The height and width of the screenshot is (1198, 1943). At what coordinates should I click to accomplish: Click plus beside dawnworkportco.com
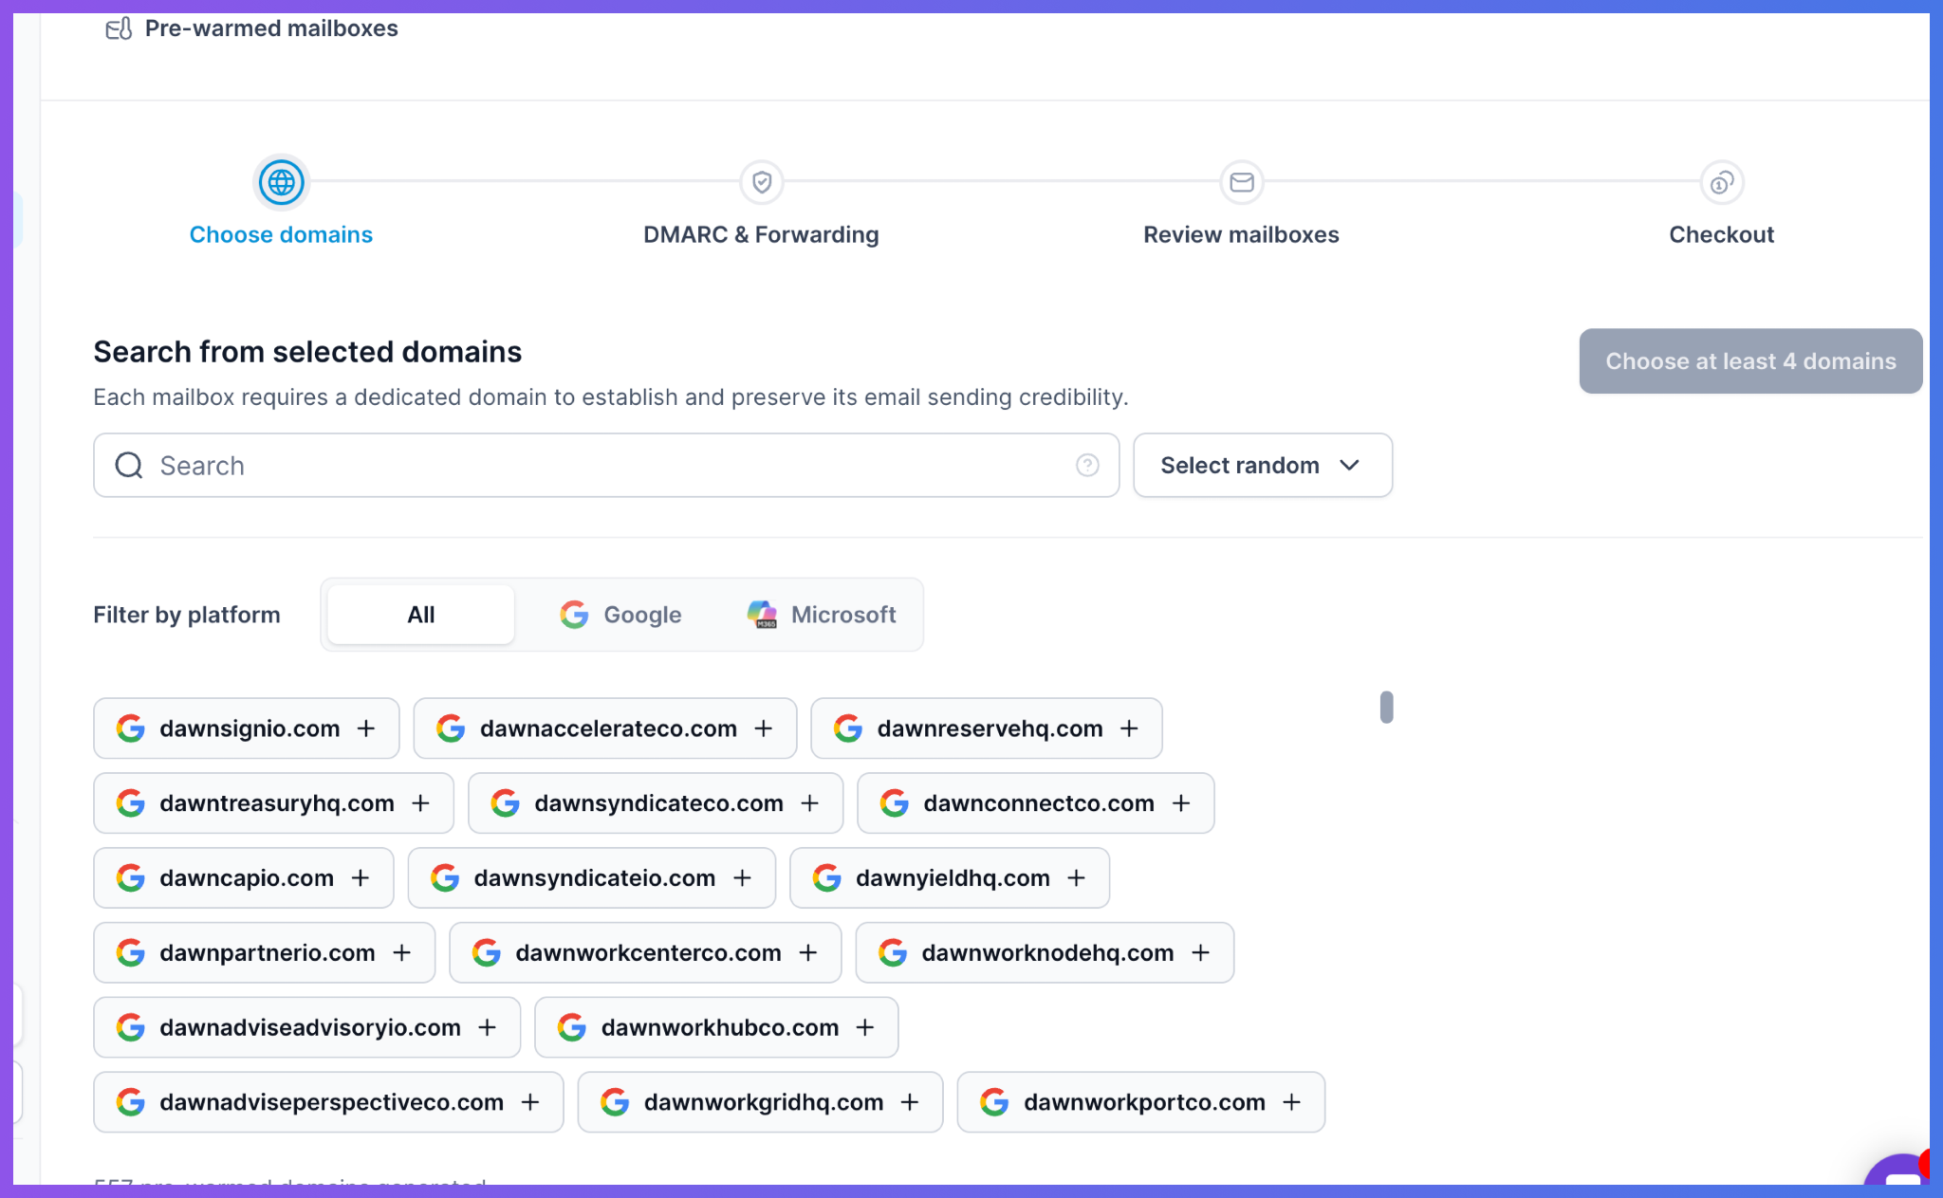point(1292,1102)
